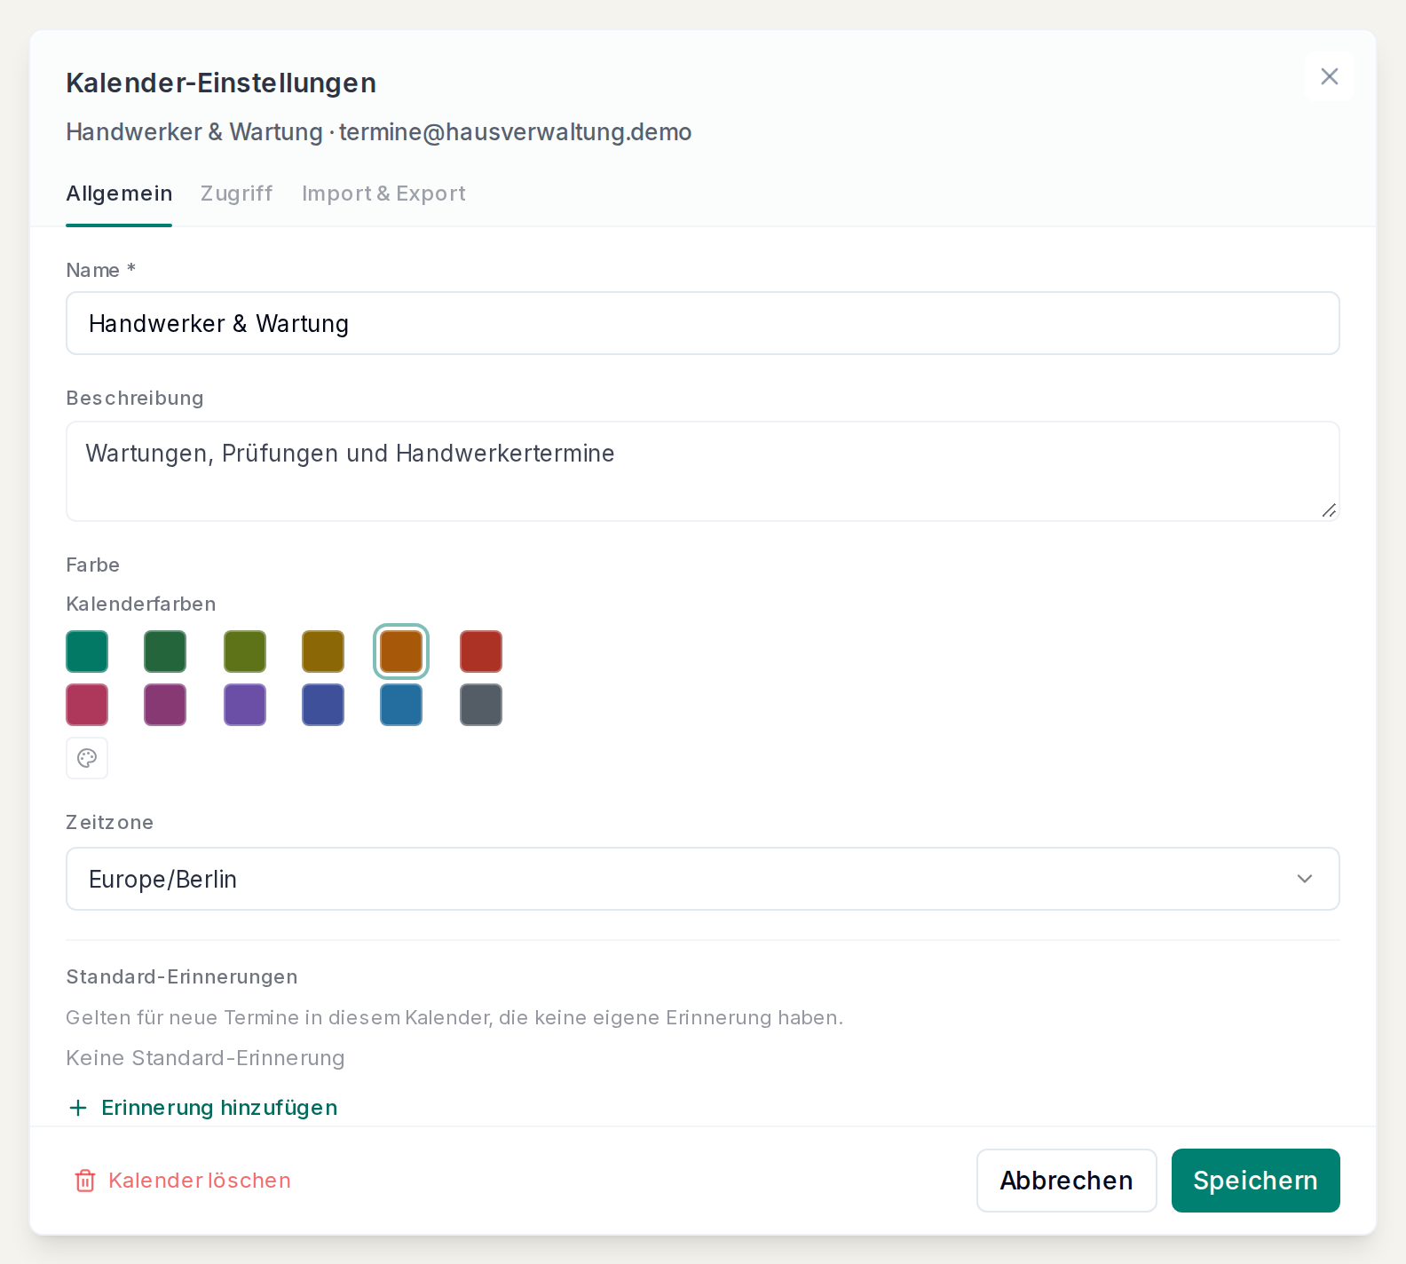Click the Name input field
This screenshot has height=1264, width=1406.
pos(703,323)
